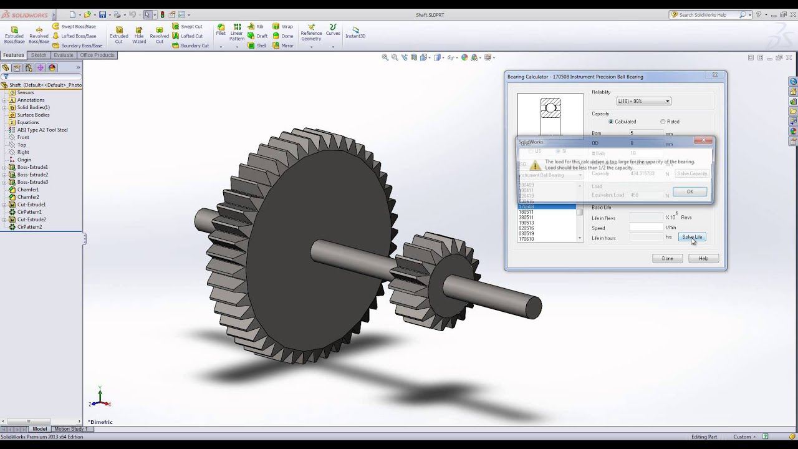Screen dimensions: 798x449
Task: Click the Save icon in the top toolbar
Action: click(x=102, y=14)
